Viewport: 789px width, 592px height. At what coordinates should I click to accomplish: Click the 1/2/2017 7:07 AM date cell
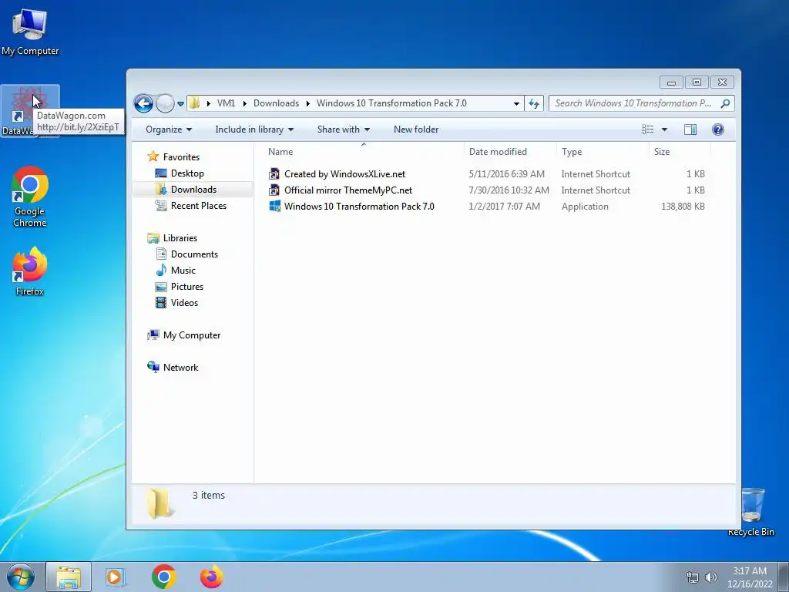tap(504, 207)
